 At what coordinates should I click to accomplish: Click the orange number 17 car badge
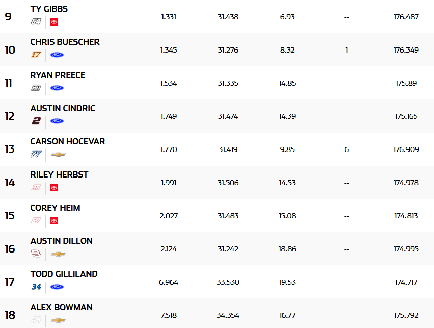coord(36,55)
